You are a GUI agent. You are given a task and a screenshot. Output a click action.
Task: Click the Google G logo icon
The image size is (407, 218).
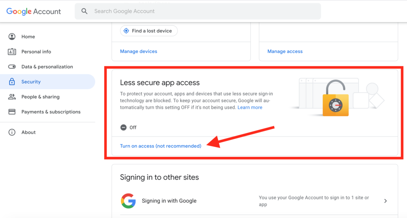[x=128, y=201]
